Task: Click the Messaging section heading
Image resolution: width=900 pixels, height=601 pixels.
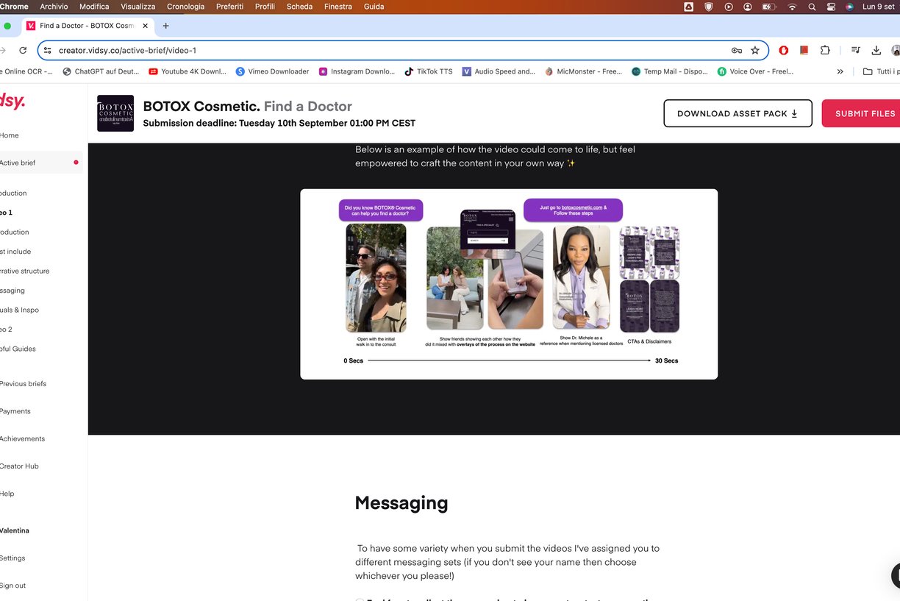Action: (x=401, y=503)
